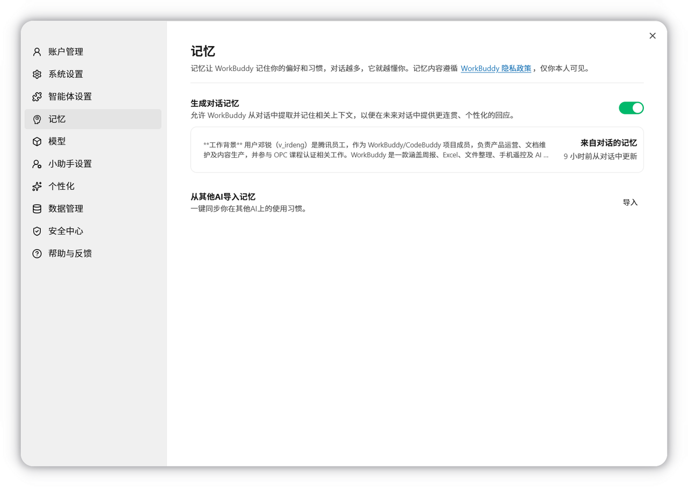This screenshot has width=688, height=487.
Task: Select the 模型 menu item
Action: tap(93, 141)
